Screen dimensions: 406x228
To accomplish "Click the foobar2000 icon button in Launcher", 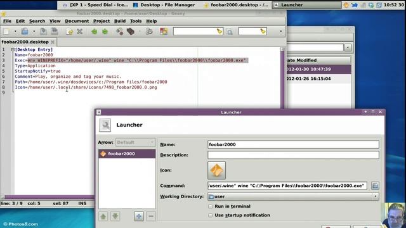I will [x=216, y=170].
